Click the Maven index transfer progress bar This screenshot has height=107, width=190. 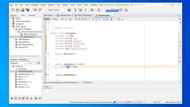[x=128, y=102]
